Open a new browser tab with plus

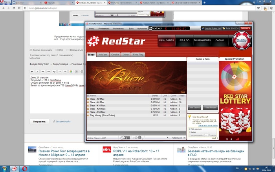point(204,3)
